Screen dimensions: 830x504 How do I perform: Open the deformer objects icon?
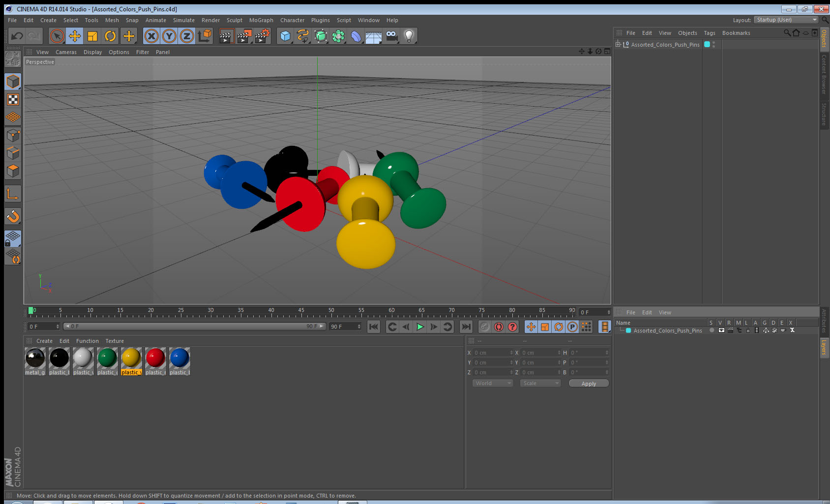pyautogui.click(x=356, y=36)
